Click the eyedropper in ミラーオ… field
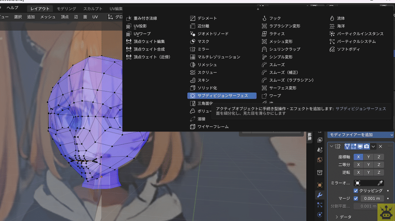 point(380,183)
